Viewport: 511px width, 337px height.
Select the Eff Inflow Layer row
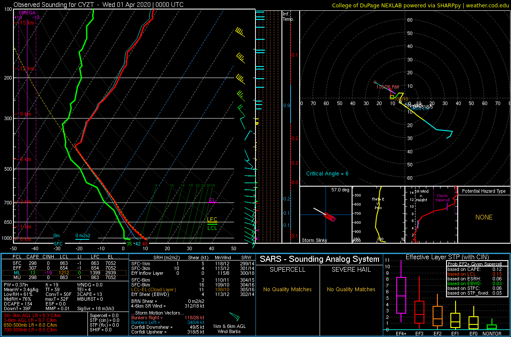point(193,273)
